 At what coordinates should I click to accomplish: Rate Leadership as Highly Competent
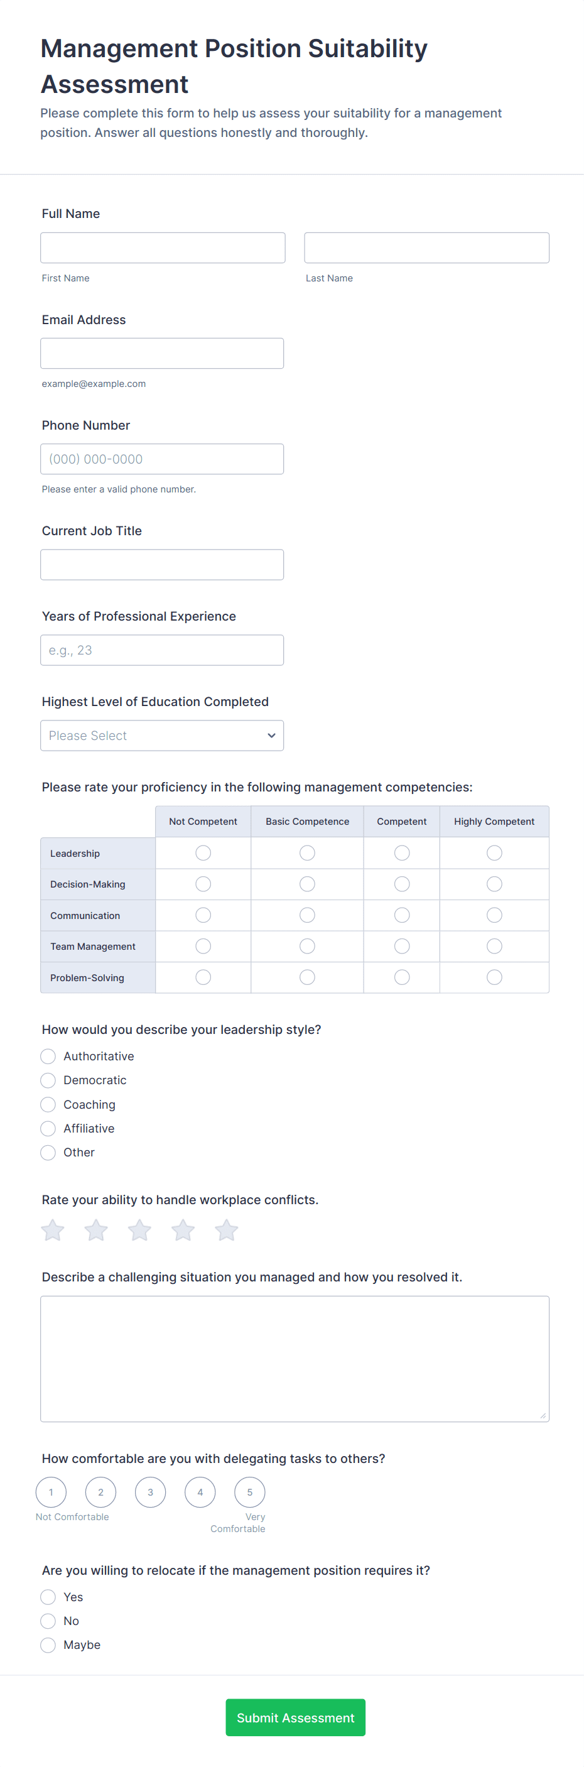click(494, 852)
